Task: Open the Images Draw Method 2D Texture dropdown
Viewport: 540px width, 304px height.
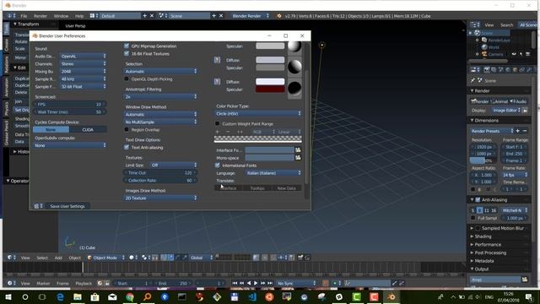Action: 160,198
